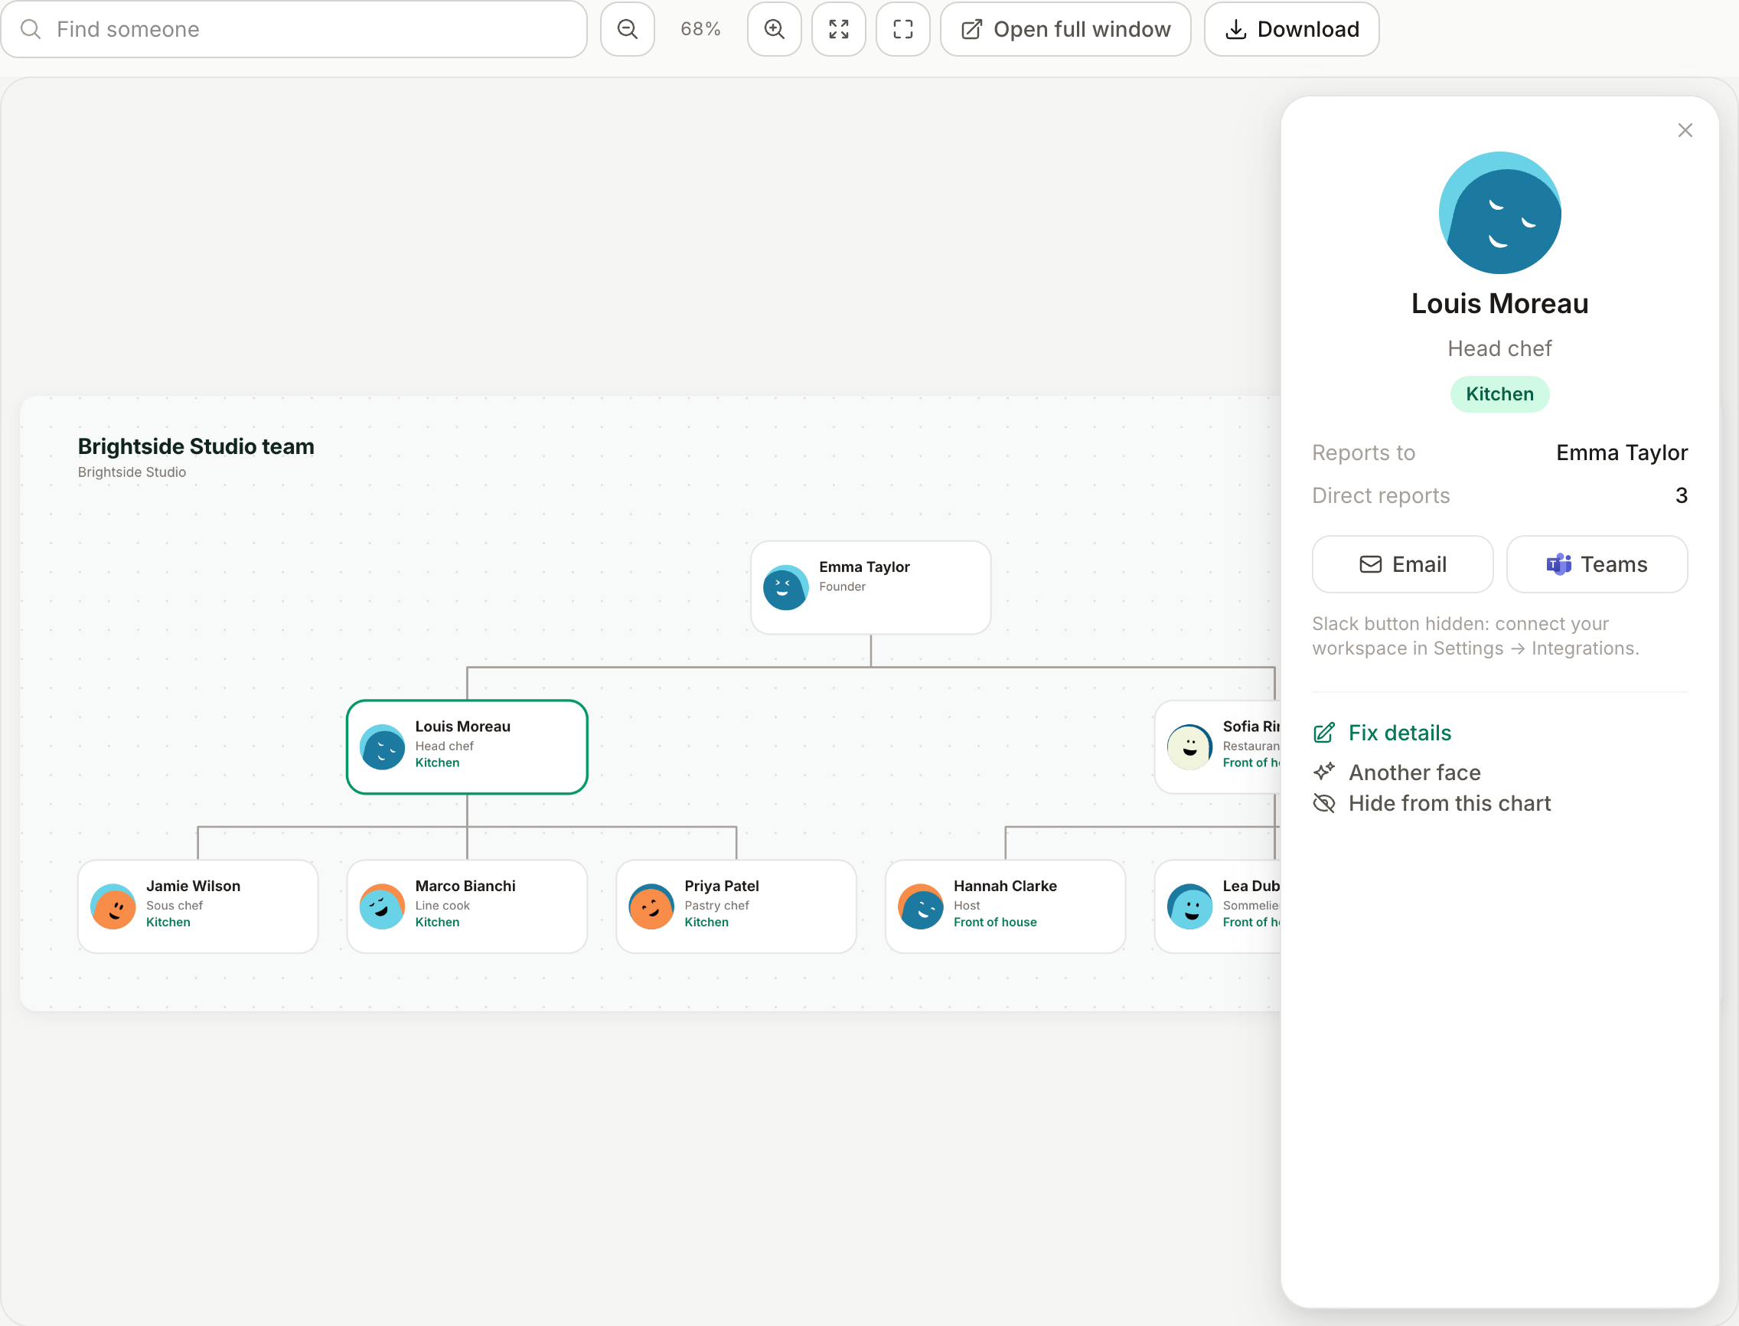Select the Emma Taylor Founder card
The width and height of the screenshot is (1739, 1326).
click(870, 587)
